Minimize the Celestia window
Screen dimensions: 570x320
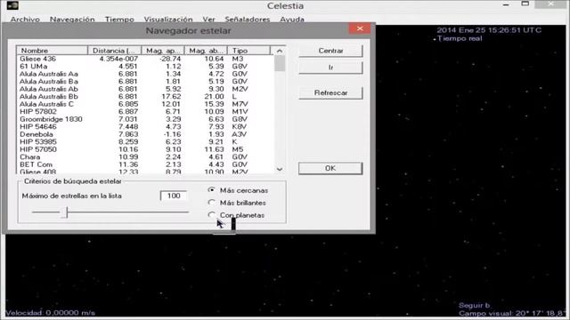click(x=506, y=4)
